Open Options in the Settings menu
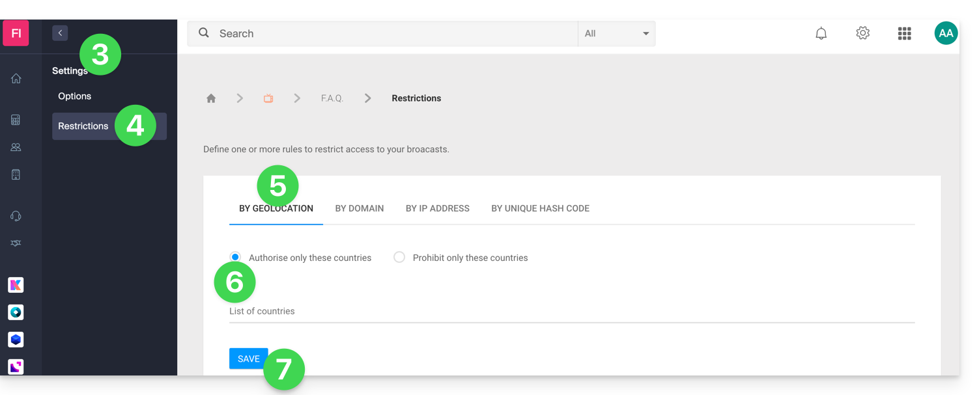Viewport: 979px width, 395px height. click(x=75, y=96)
